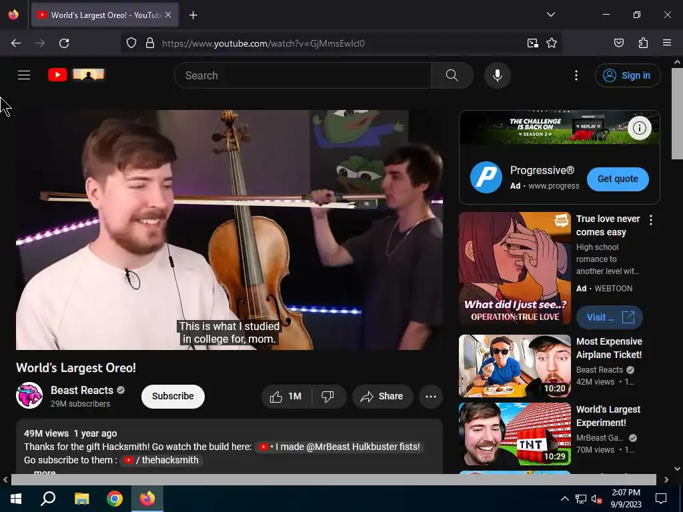Bookmark this page with star icon

552,43
